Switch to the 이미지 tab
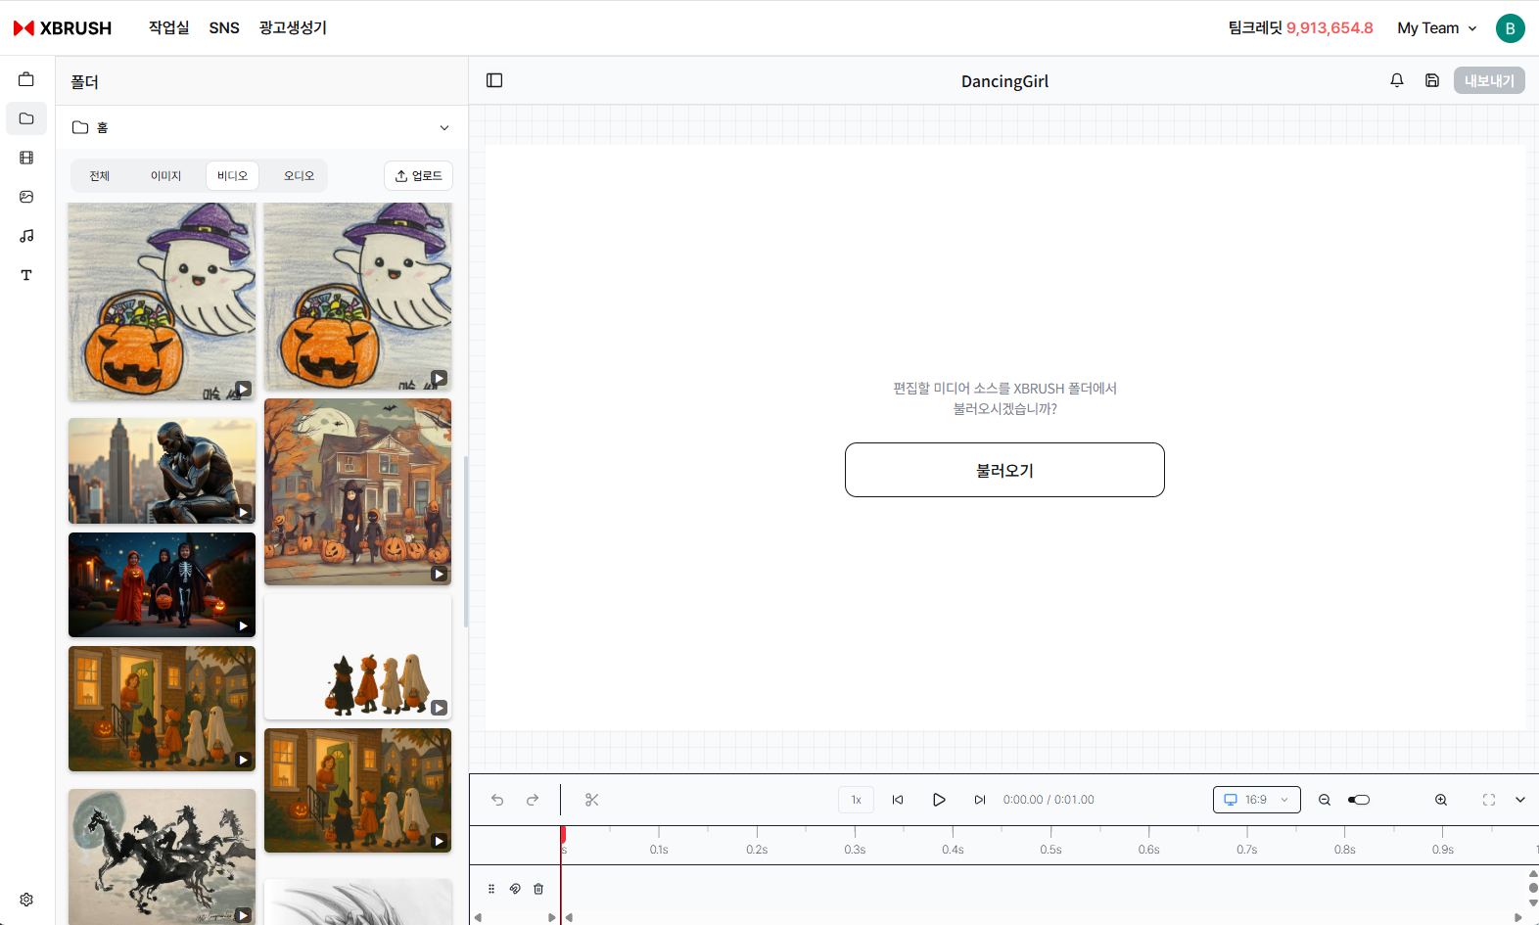The image size is (1539, 925). point(165,176)
